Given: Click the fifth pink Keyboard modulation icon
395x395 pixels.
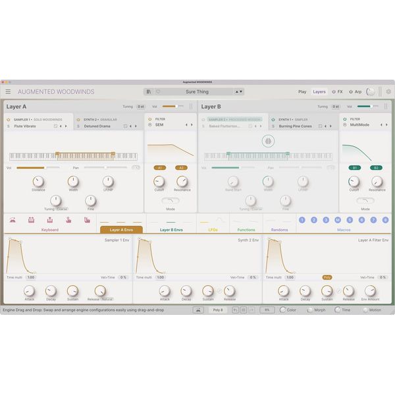Looking at the screenshot, I should coord(87,220).
